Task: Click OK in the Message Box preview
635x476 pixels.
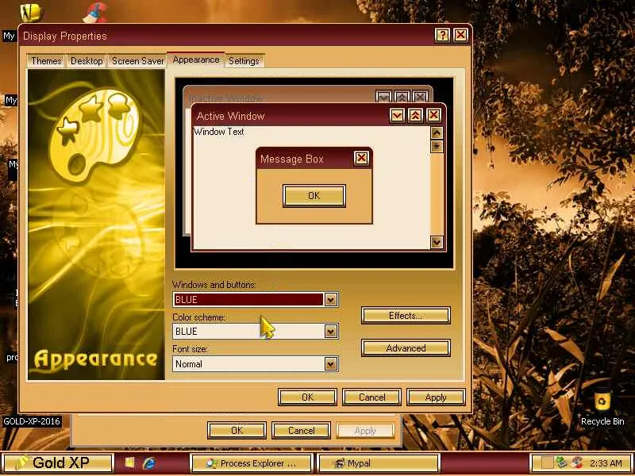Action: [314, 196]
